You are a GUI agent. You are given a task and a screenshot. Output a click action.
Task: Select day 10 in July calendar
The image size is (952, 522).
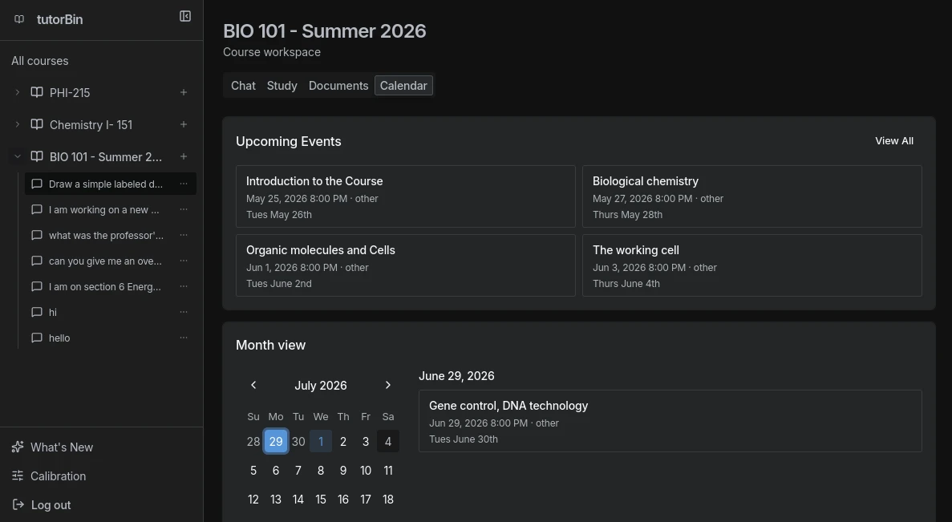(366, 471)
